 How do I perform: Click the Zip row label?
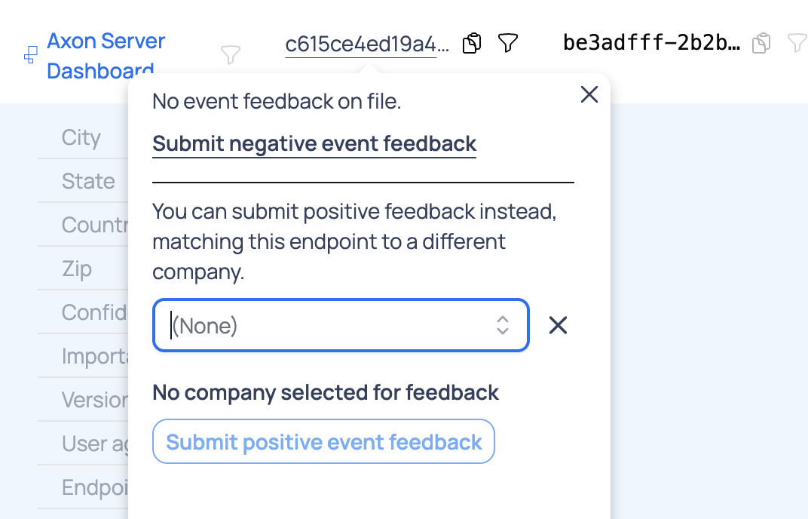(x=77, y=269)
